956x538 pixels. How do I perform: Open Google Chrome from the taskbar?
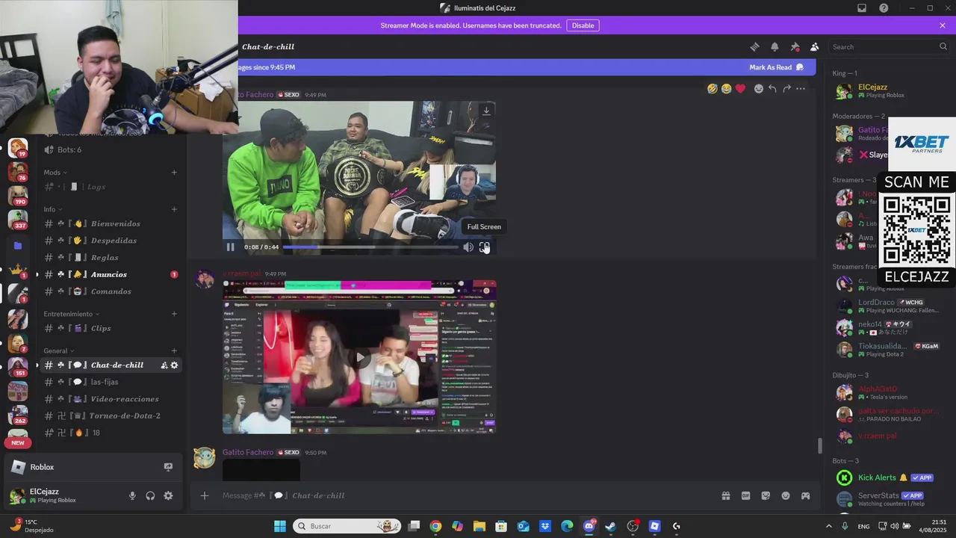tap(435, 526)
